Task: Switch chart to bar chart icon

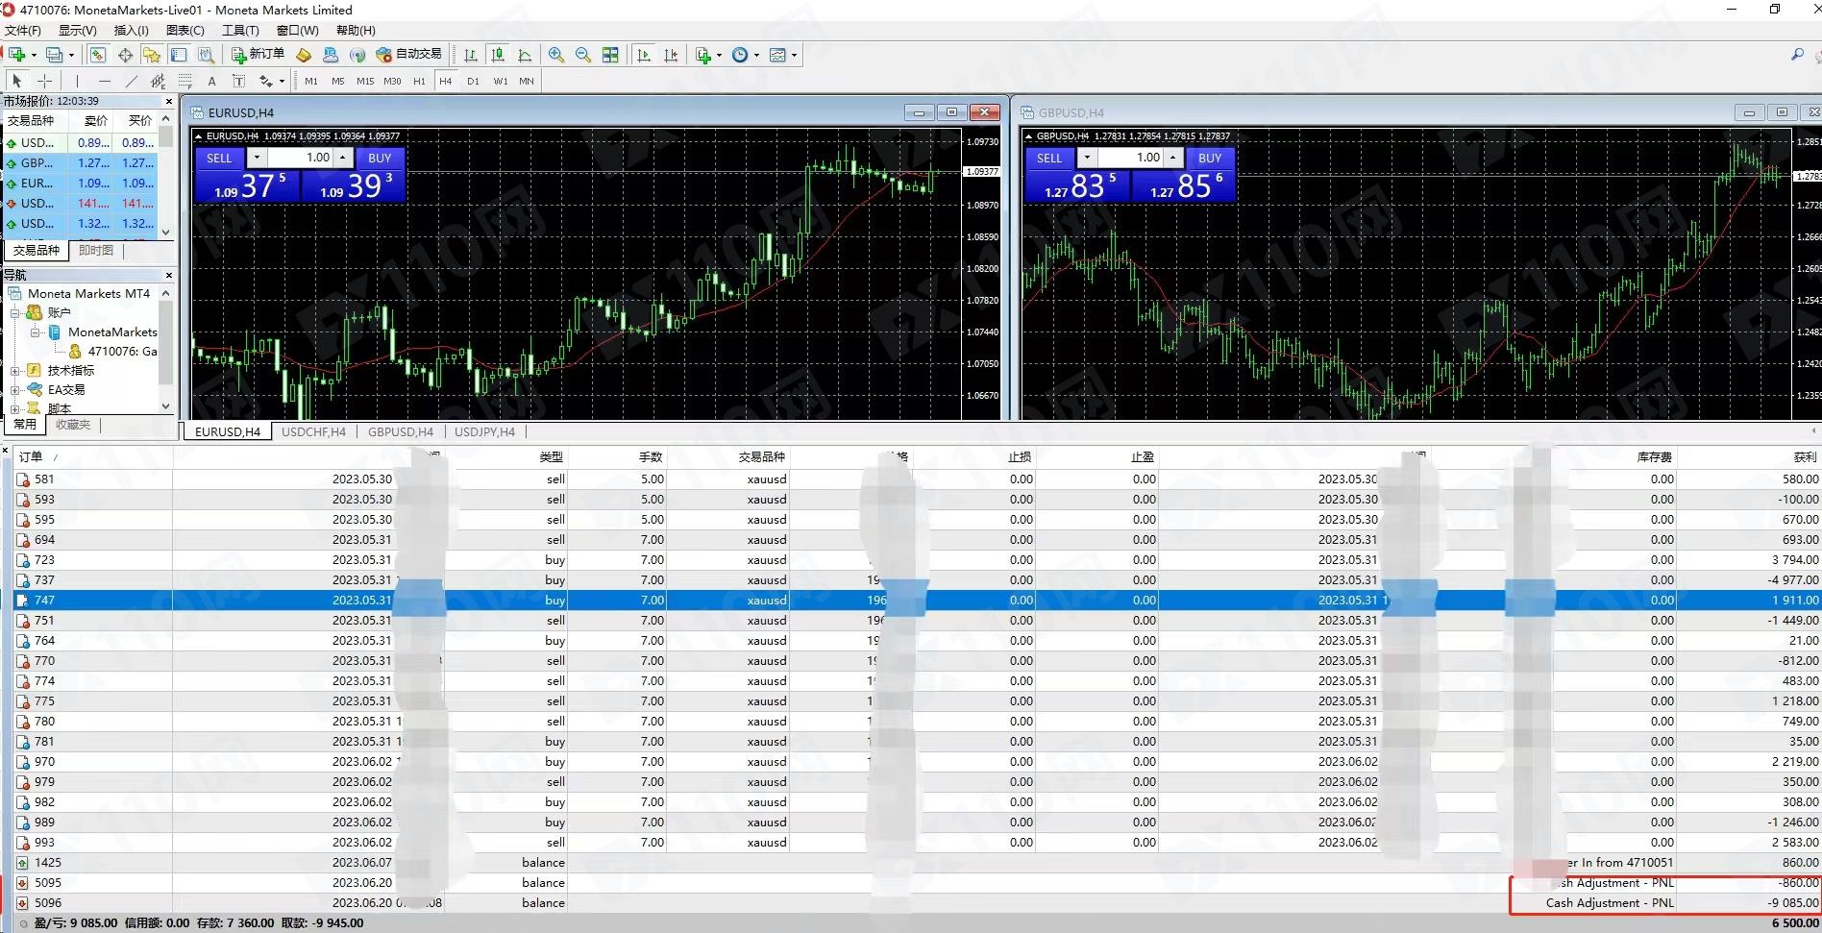Action: point(471,55)
